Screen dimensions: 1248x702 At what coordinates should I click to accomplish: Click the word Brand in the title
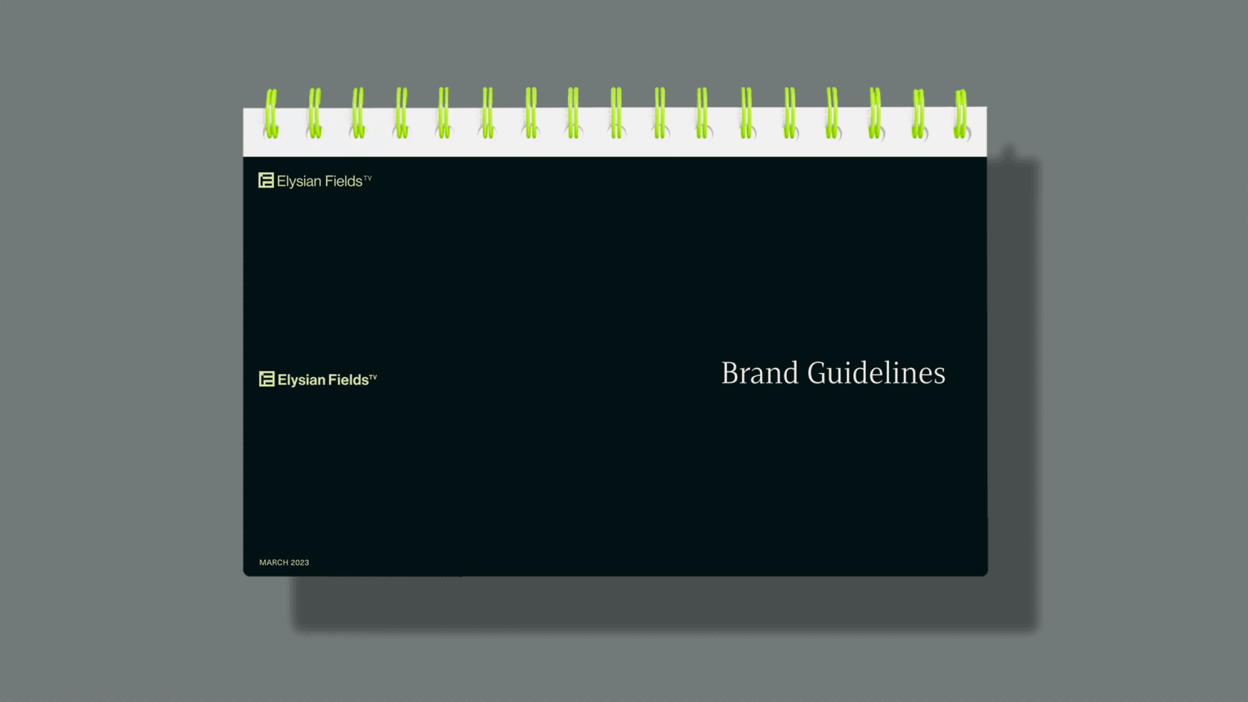759,373
